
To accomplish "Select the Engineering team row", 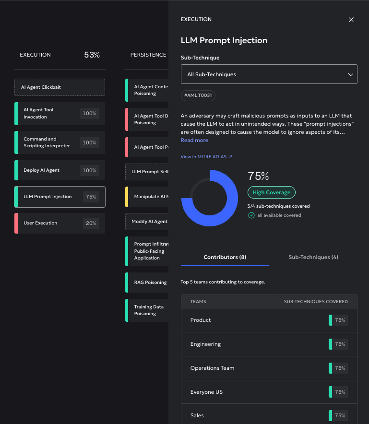I will [269, 344].
